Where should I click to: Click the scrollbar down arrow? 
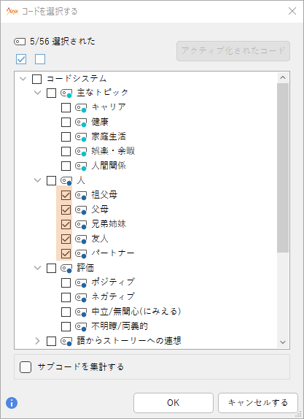coord(283,342)
